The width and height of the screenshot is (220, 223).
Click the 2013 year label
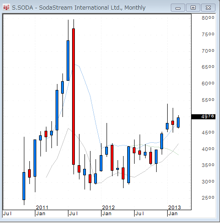tap(175, 207)
